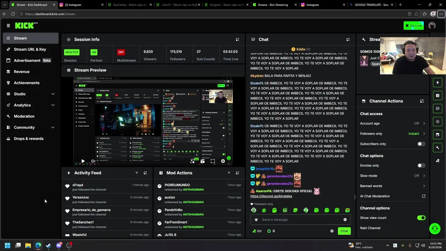
Task: Click the browser address bar
Action: (x=213, y=14)
